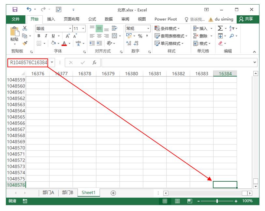Apply percent style
This screenshot has width=265, height=211.
point(140,36)
